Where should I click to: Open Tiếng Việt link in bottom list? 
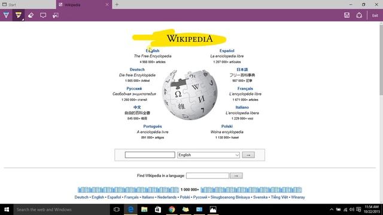pyautogui.click(x=279, y=197)
